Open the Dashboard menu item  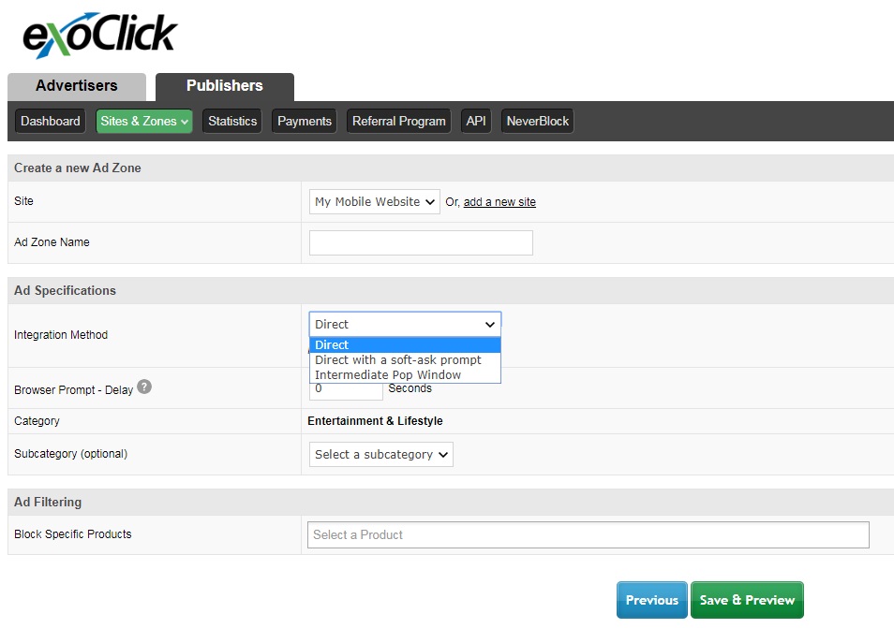pyautogui.click(x=51, y=122)
